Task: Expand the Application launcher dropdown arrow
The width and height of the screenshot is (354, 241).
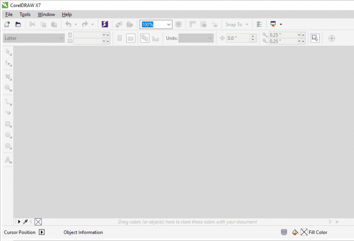Action: point(281,24)
